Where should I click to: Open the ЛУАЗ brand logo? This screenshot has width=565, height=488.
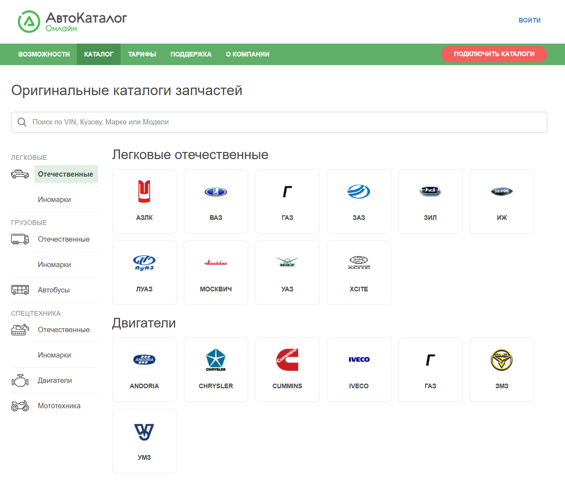[144, 263]
